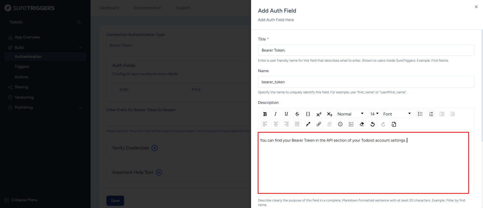
Task: Insert a link with the chain icon
Action: 319,124
